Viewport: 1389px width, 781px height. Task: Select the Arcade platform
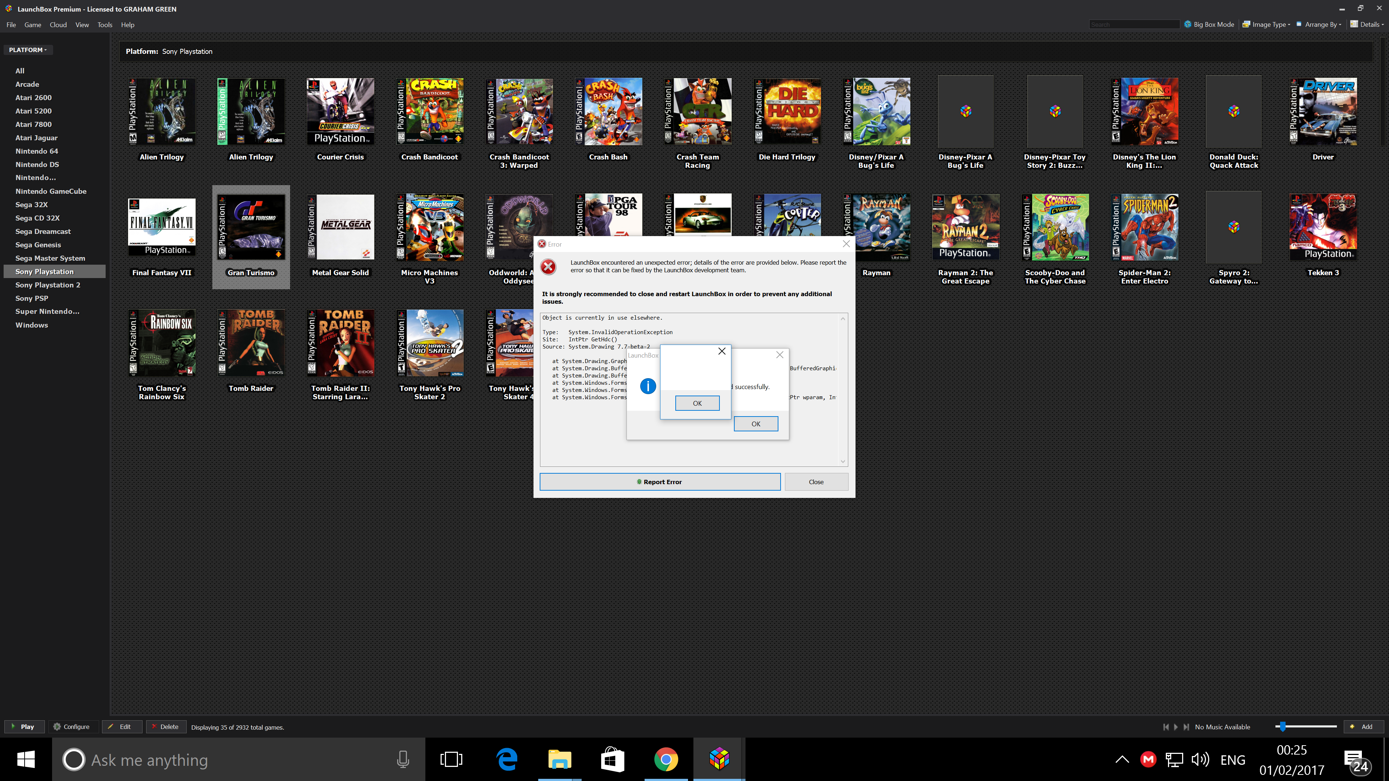click(x=27, y=84)
